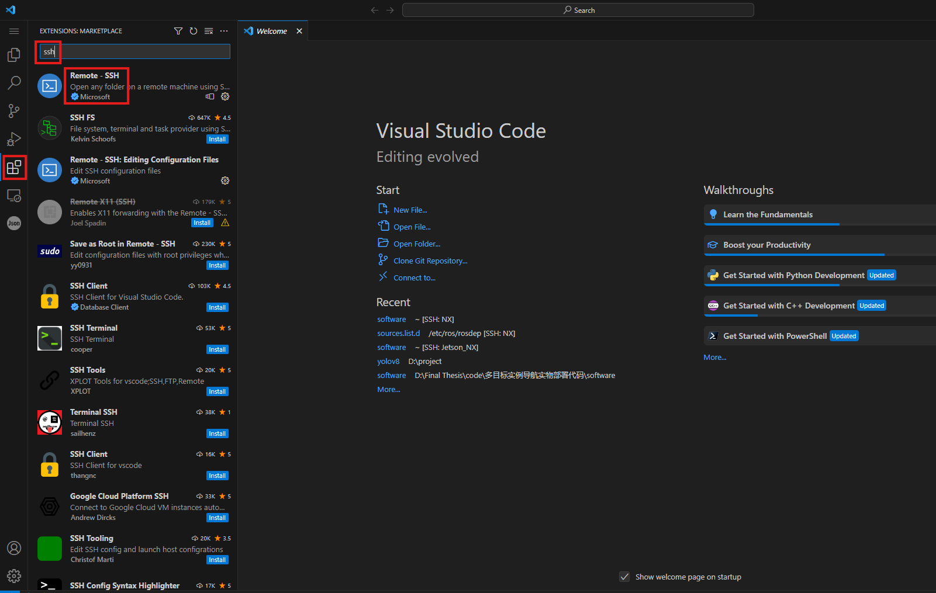Go forward with navigation arrow
Image resolution: width=936 pixels, height=593 pixels.
click(x=390, y=10)
